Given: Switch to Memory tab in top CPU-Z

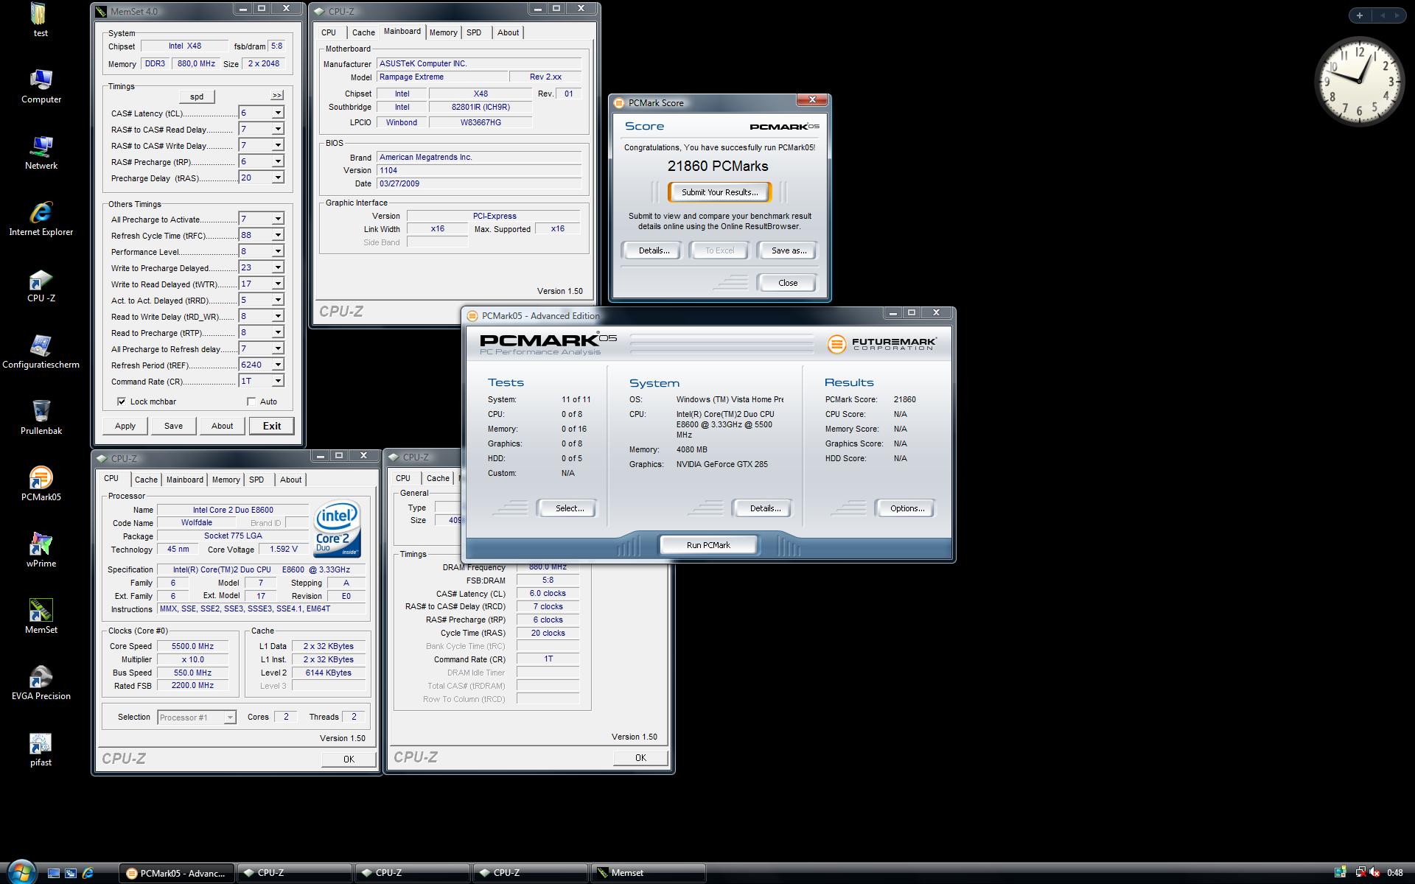Looking at the screenshot, I should tap(443, 32).
